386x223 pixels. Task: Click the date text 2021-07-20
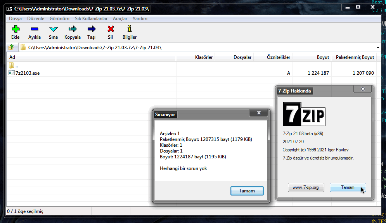293,142
